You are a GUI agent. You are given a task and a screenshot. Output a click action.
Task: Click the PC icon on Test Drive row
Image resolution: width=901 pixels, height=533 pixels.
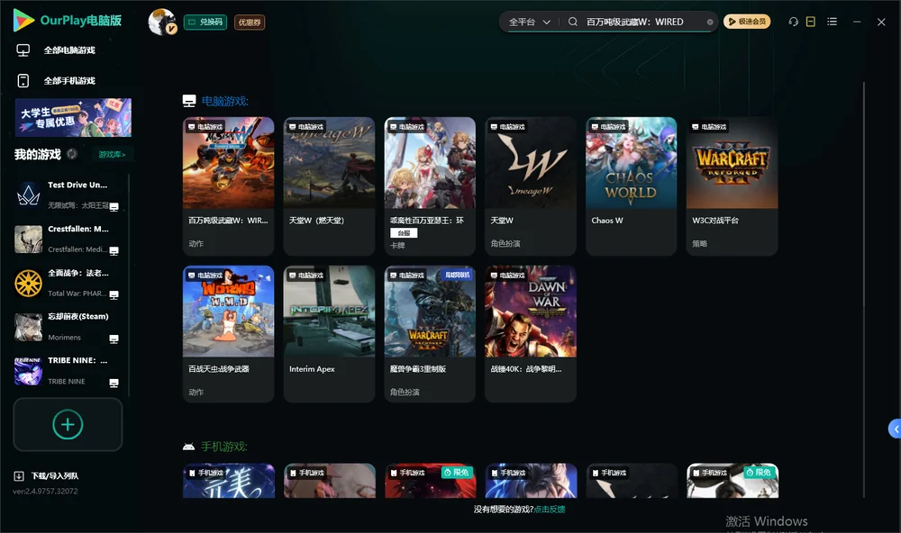click(x=114, y=207)
